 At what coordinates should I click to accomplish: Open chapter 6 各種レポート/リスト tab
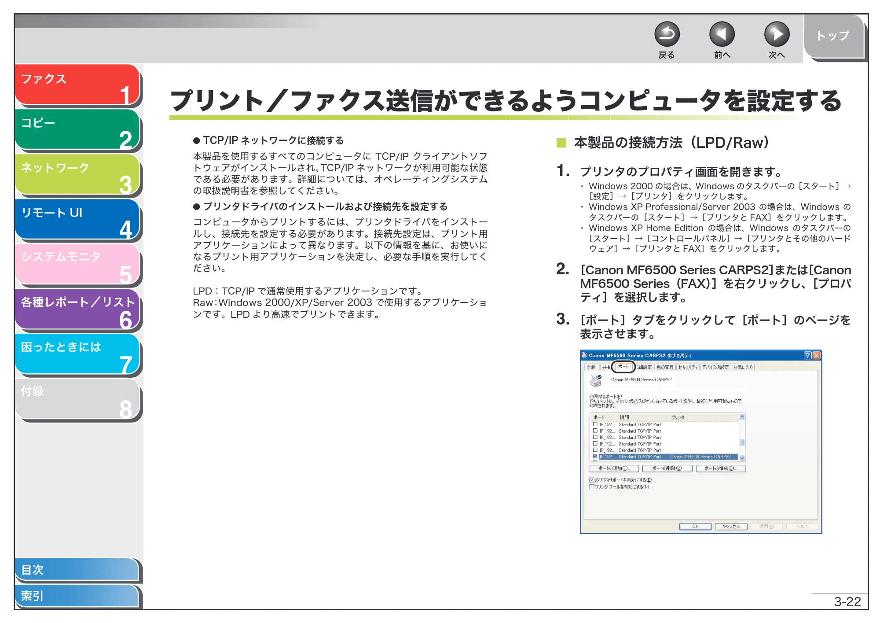coord(77,309)
